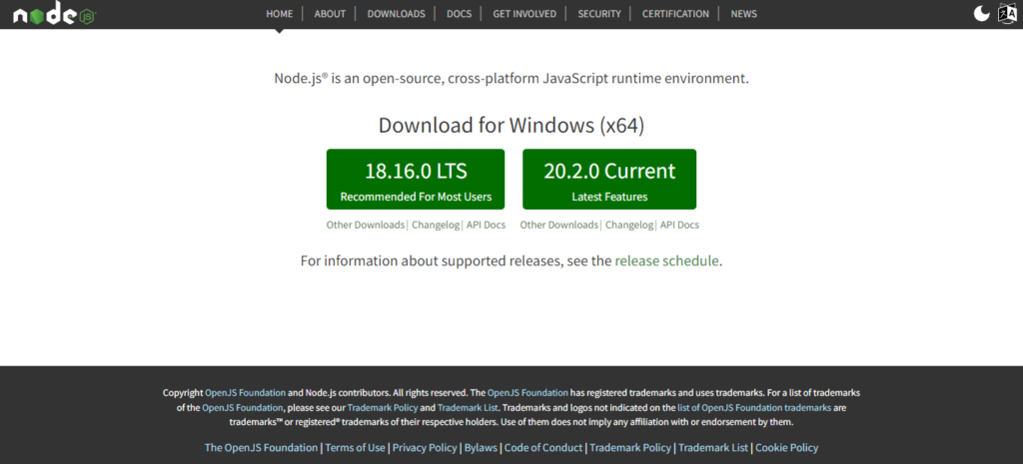
Task: Open the language translation icon
Action: tap(1007, 14)
